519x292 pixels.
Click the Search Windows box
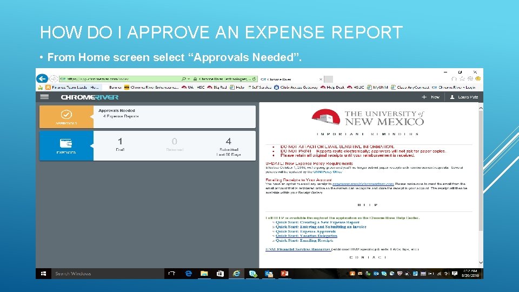108,274
